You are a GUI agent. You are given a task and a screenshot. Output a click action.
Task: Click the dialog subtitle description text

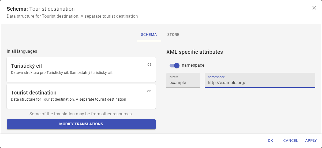coord(72,16)
